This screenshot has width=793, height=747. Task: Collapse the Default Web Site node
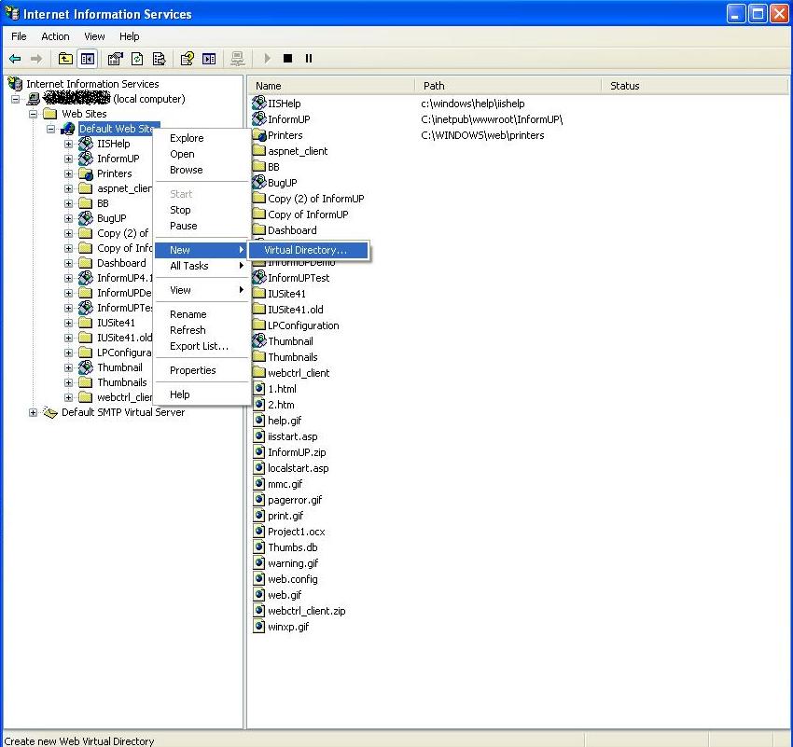pyautogui.click(x=51, y=129)
